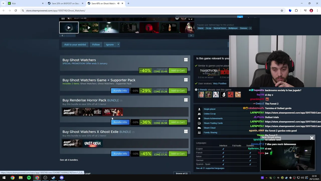This screenshot has height=181, width=321.
Task: Open OBS Studio from the taskbar
Action: coord(45,178)
